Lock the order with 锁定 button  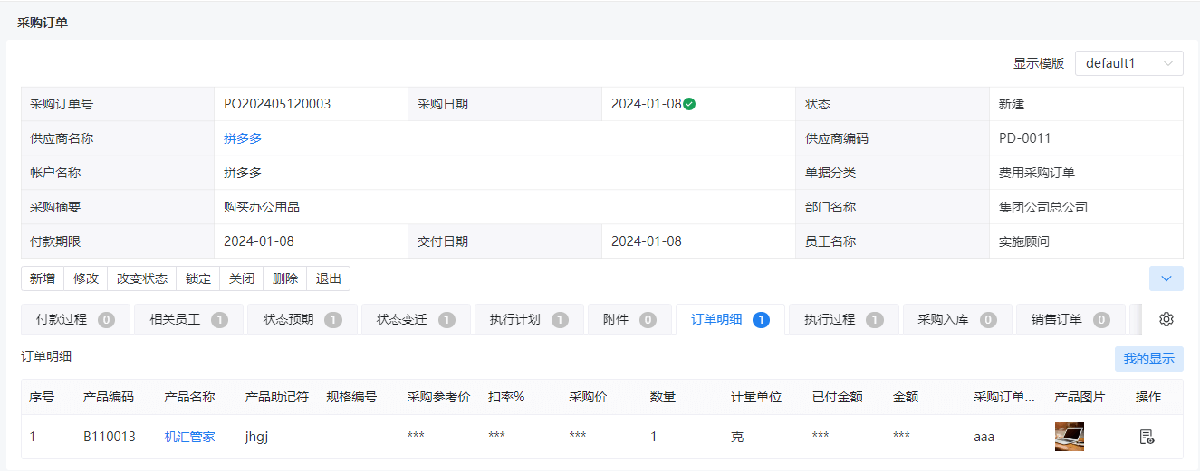[198, 278]
